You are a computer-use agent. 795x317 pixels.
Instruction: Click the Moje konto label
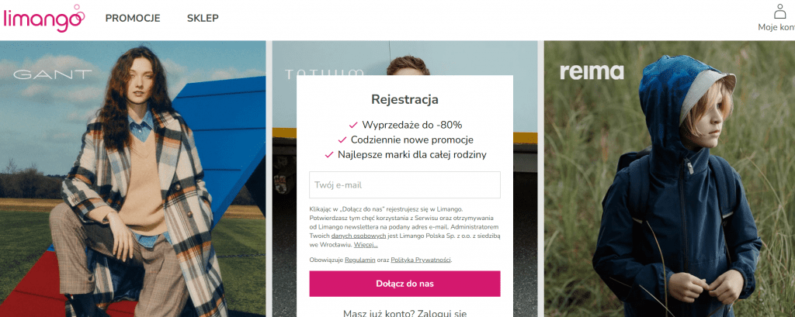point(776,27)
